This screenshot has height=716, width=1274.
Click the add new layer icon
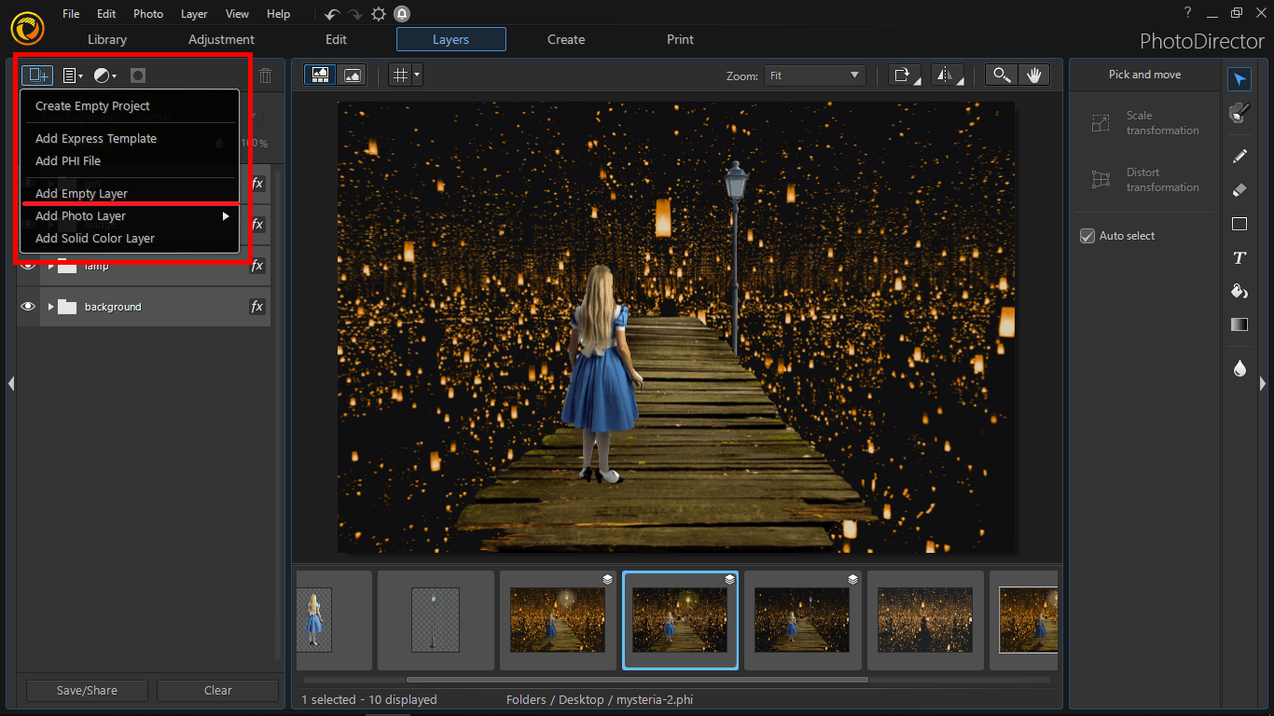(x=37, y=76)
